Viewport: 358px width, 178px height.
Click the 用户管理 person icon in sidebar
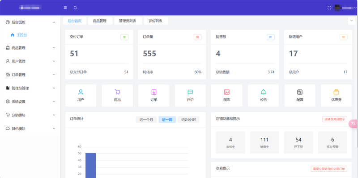point(8,61)
